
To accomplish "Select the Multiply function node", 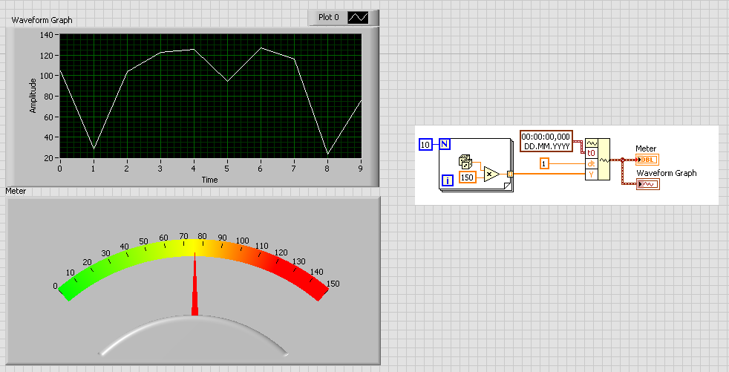I will [491, 174].
